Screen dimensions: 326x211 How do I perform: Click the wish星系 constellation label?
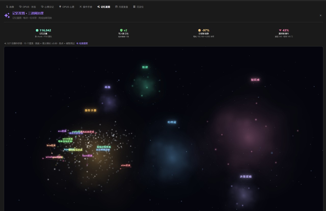[x=67, y=139]
